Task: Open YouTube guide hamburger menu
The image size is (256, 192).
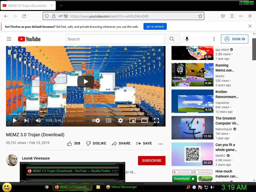Action: pyautogui.click(x=9, y=39)
